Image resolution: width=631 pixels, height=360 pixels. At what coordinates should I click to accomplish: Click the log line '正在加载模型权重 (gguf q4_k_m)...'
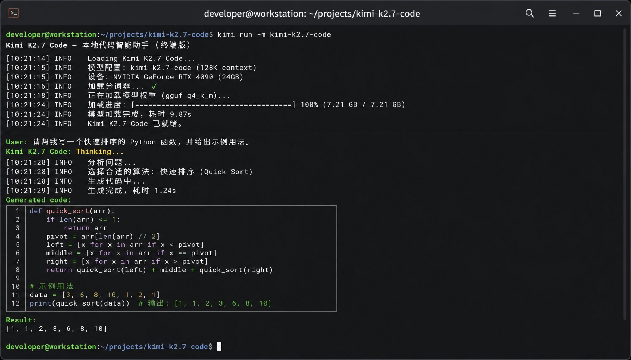[159, 95]
